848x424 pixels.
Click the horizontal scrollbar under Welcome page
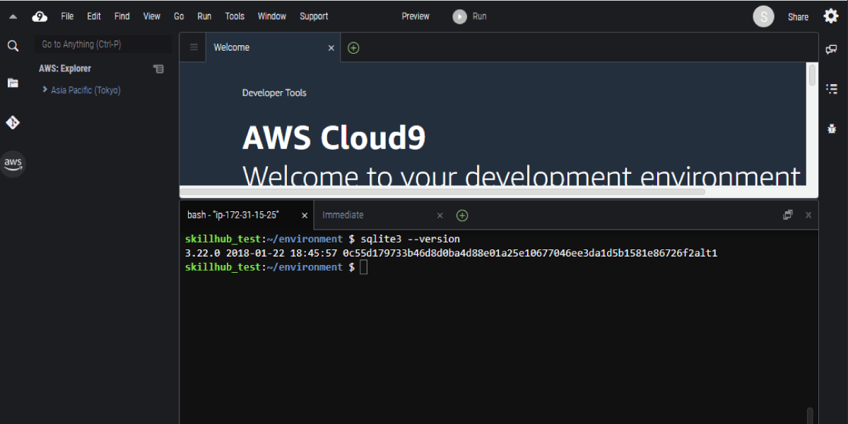coord(442,192)
